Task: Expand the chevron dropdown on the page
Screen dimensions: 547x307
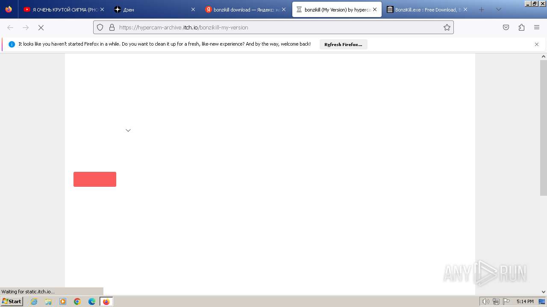Action: [128, 130]
